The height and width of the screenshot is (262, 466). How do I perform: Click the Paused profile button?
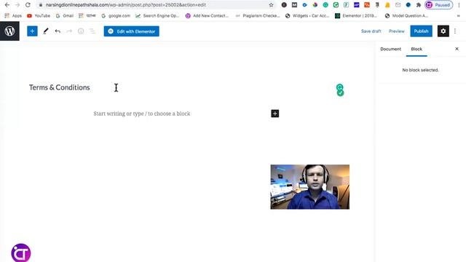coord(439,5)
